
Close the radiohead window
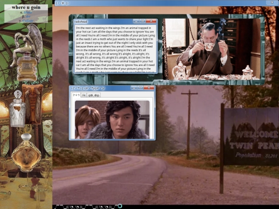click(151, 21)
